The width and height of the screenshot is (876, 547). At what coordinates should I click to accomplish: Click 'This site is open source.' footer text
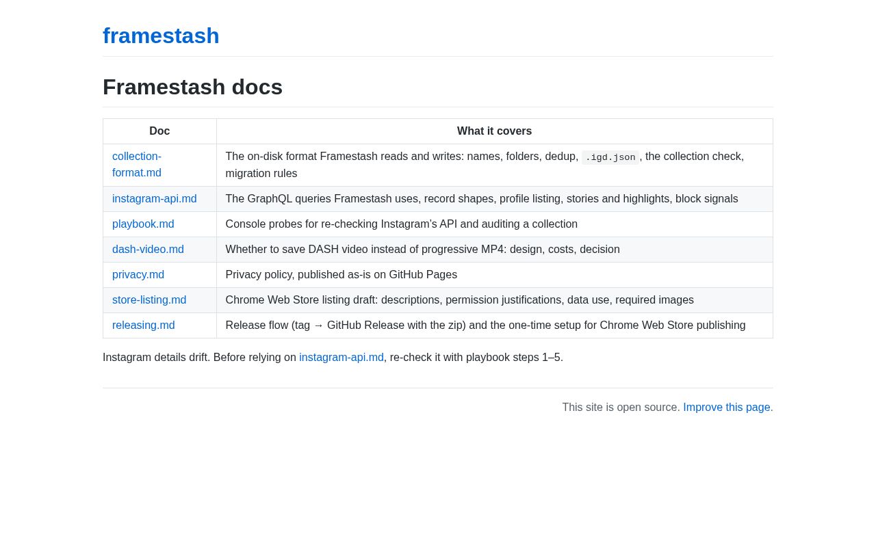tap(621, 408)
